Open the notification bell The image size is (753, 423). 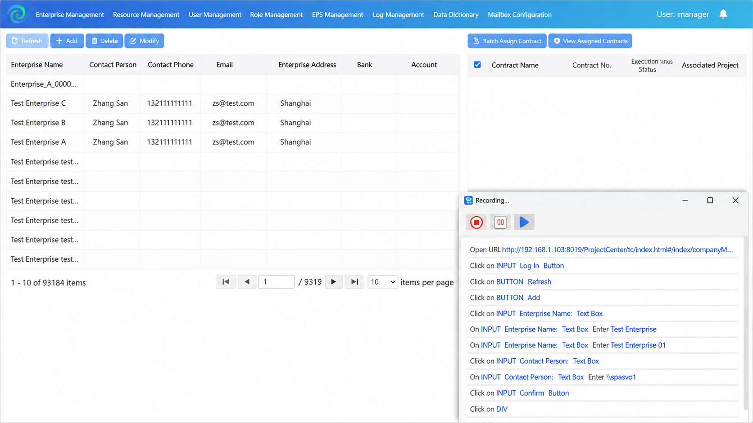click(723, 14)
